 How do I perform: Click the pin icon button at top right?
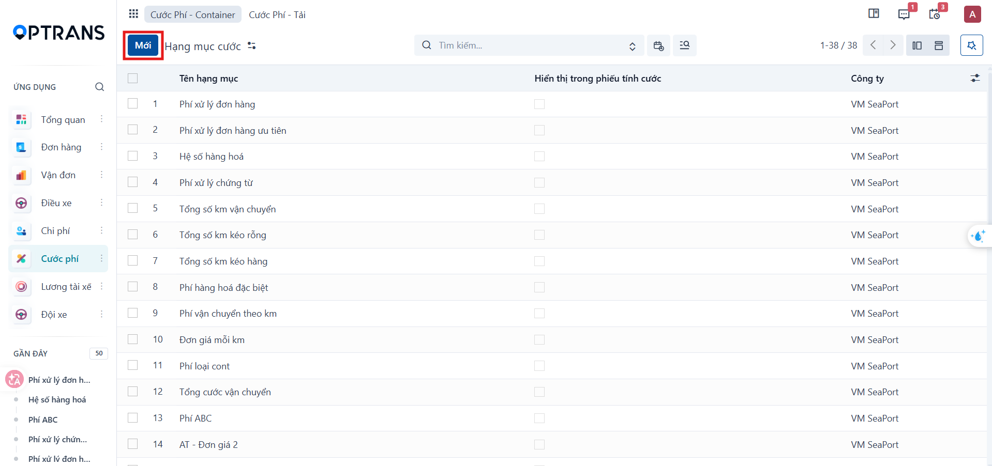point(972,45)
